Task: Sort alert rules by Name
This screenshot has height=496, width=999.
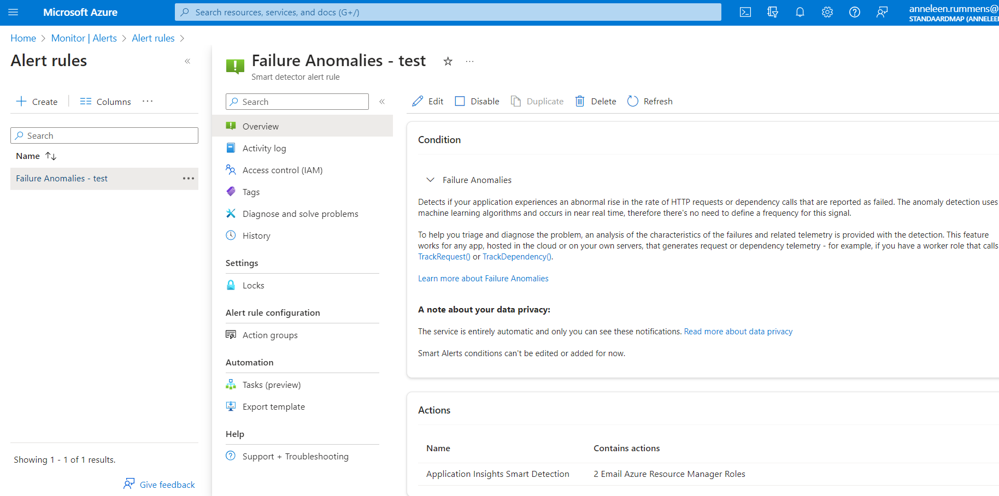Action: point(36,156)
